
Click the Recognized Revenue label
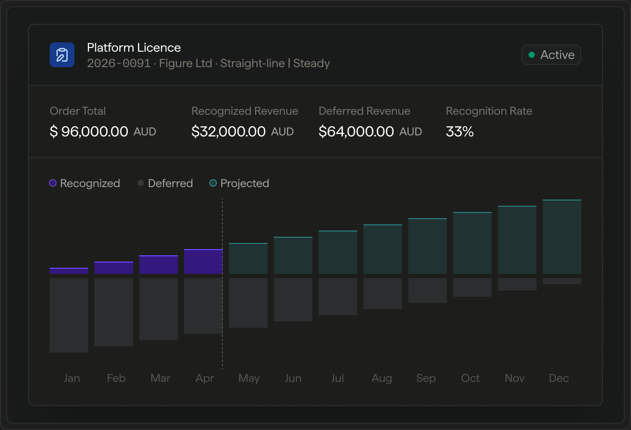[x=245, y=111]
